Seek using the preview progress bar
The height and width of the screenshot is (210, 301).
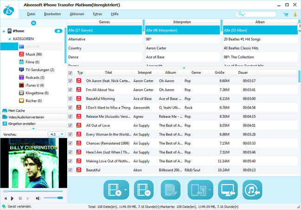pos(33,191)
